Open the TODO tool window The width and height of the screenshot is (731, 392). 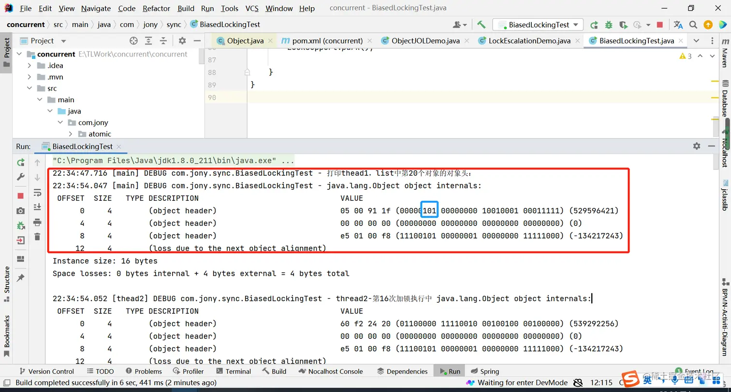101,371
